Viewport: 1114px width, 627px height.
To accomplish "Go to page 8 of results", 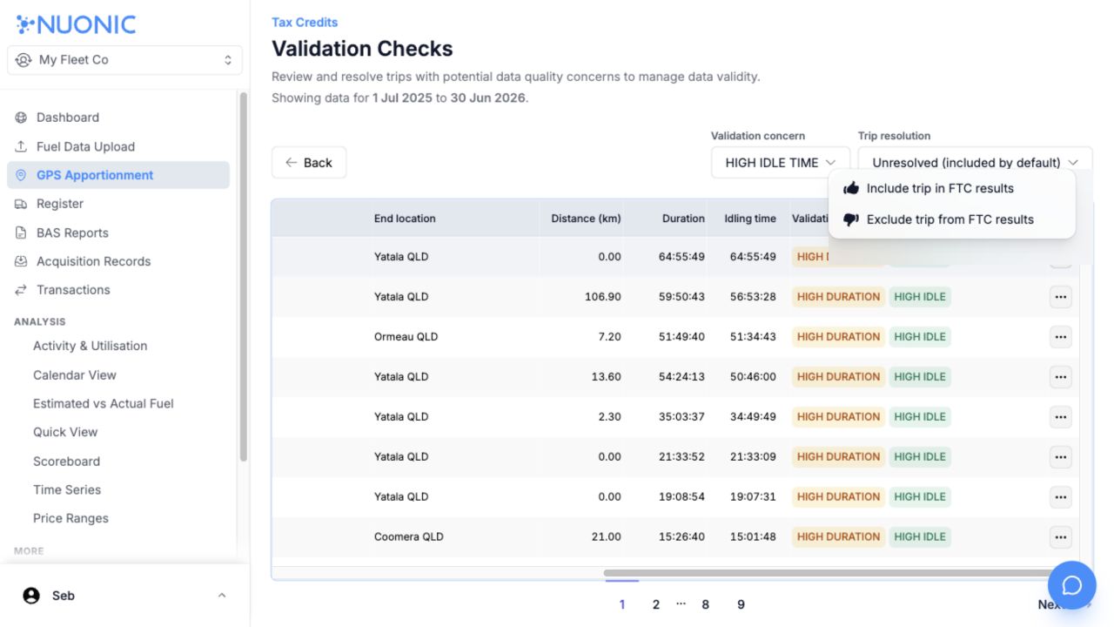I will [x=705, y=604].
